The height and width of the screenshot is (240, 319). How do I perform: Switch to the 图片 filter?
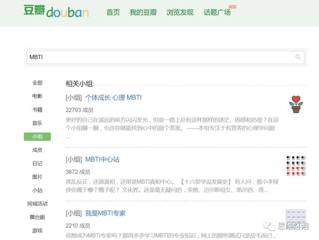pyautogui.click(x=37, y=177)
